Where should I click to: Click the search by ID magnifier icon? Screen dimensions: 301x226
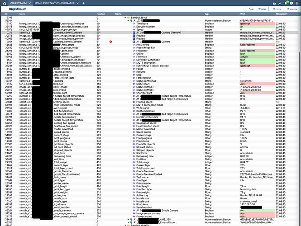tap(251, 9)
